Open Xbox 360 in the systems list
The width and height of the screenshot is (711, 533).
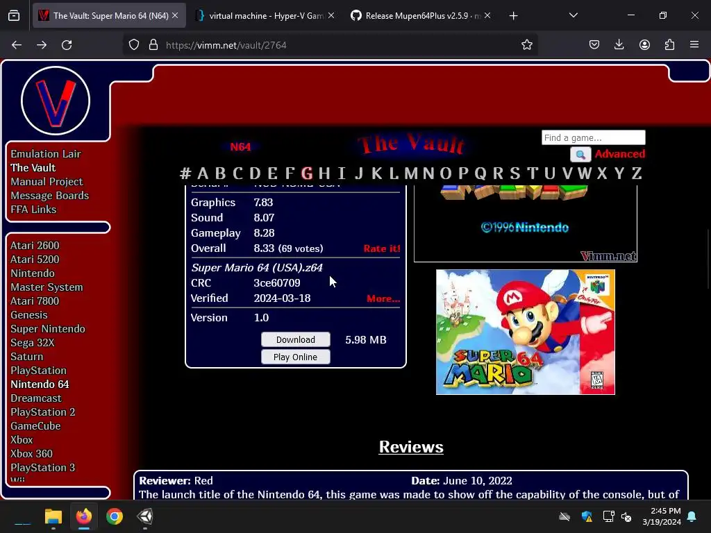[31, 454]
